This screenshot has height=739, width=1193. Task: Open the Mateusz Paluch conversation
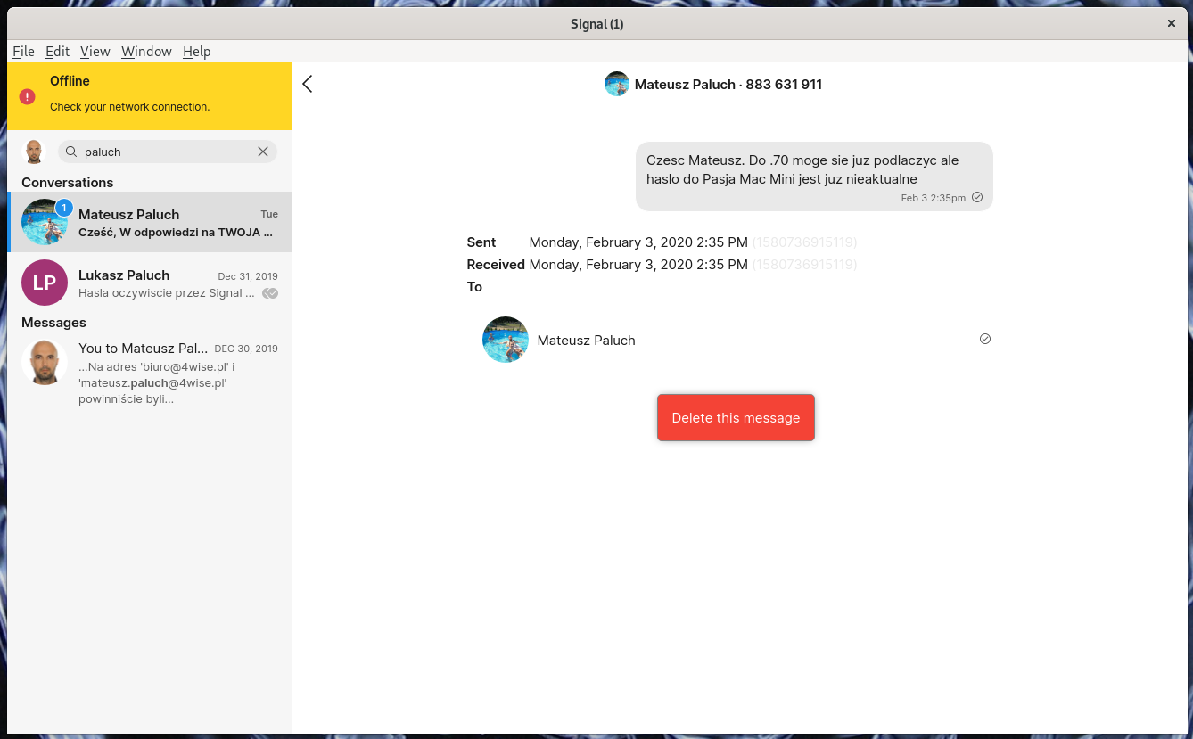[150, 222]
